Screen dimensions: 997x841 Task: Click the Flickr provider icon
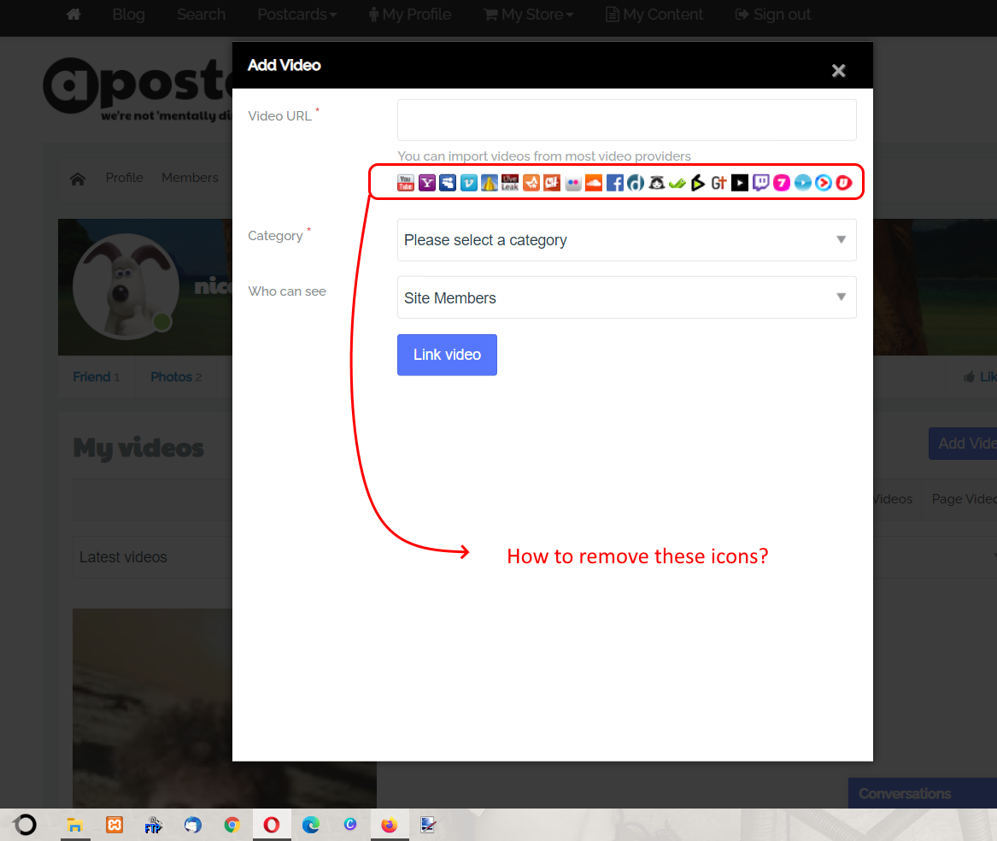573,183
